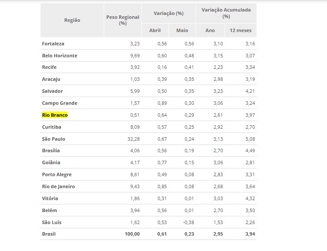The image size is (327, 251).
Task: Click the 12 meses column header
Action: [240, 30]
